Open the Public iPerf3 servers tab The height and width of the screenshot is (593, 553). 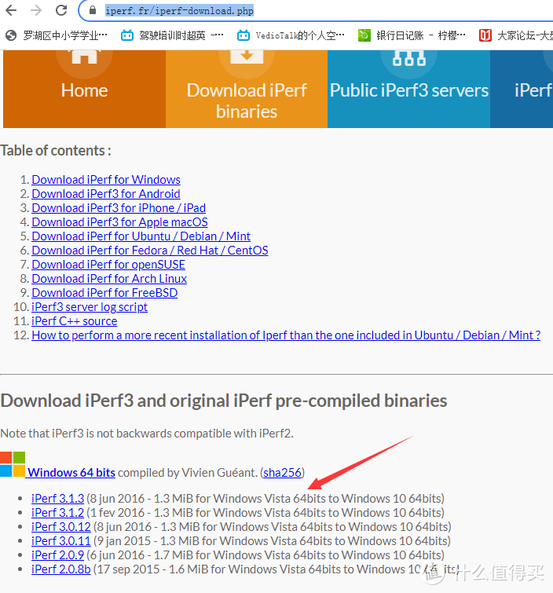tap(408, 89)
